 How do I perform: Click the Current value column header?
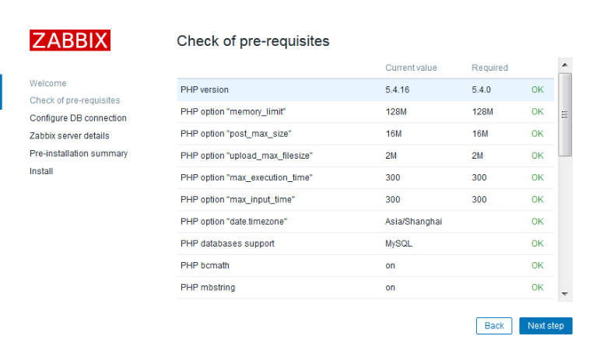pos(411,68)
